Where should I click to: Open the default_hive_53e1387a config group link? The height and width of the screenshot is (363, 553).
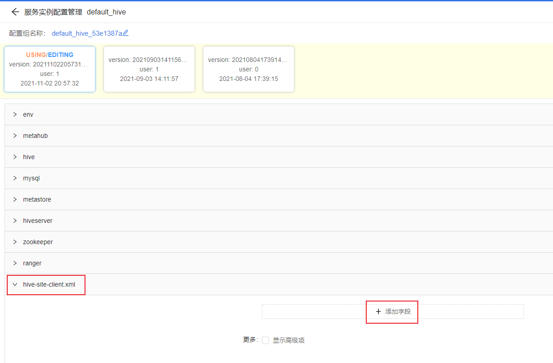[87, 33]
